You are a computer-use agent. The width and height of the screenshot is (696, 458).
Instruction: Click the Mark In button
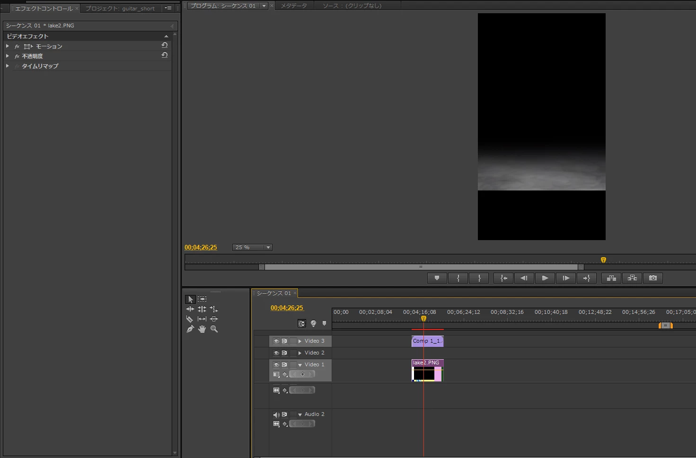pos(458,278)
